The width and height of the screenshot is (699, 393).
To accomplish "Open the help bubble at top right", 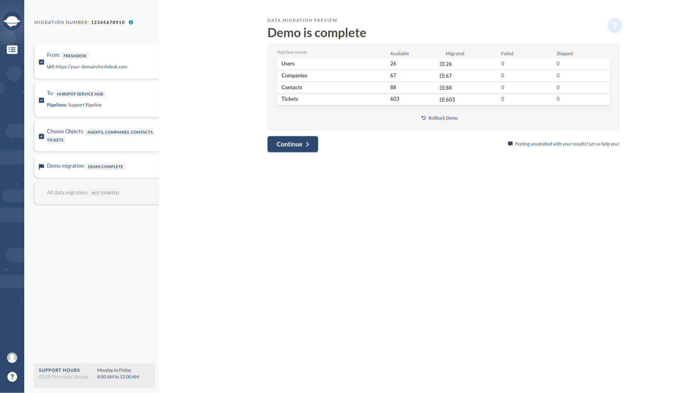I will click(614, 25).
